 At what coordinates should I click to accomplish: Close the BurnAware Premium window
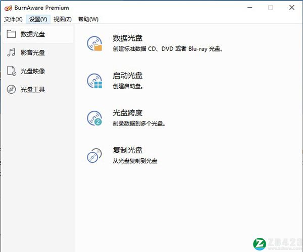pyautogui.click(x=292, y=8)
